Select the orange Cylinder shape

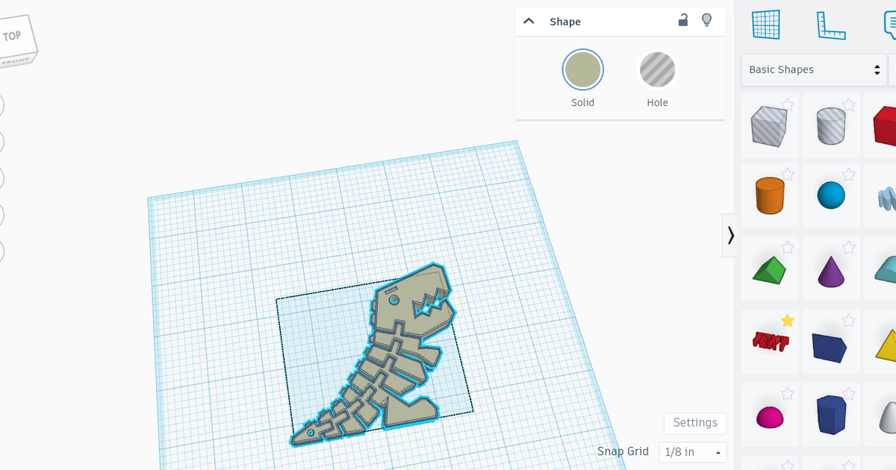(769, 195)
